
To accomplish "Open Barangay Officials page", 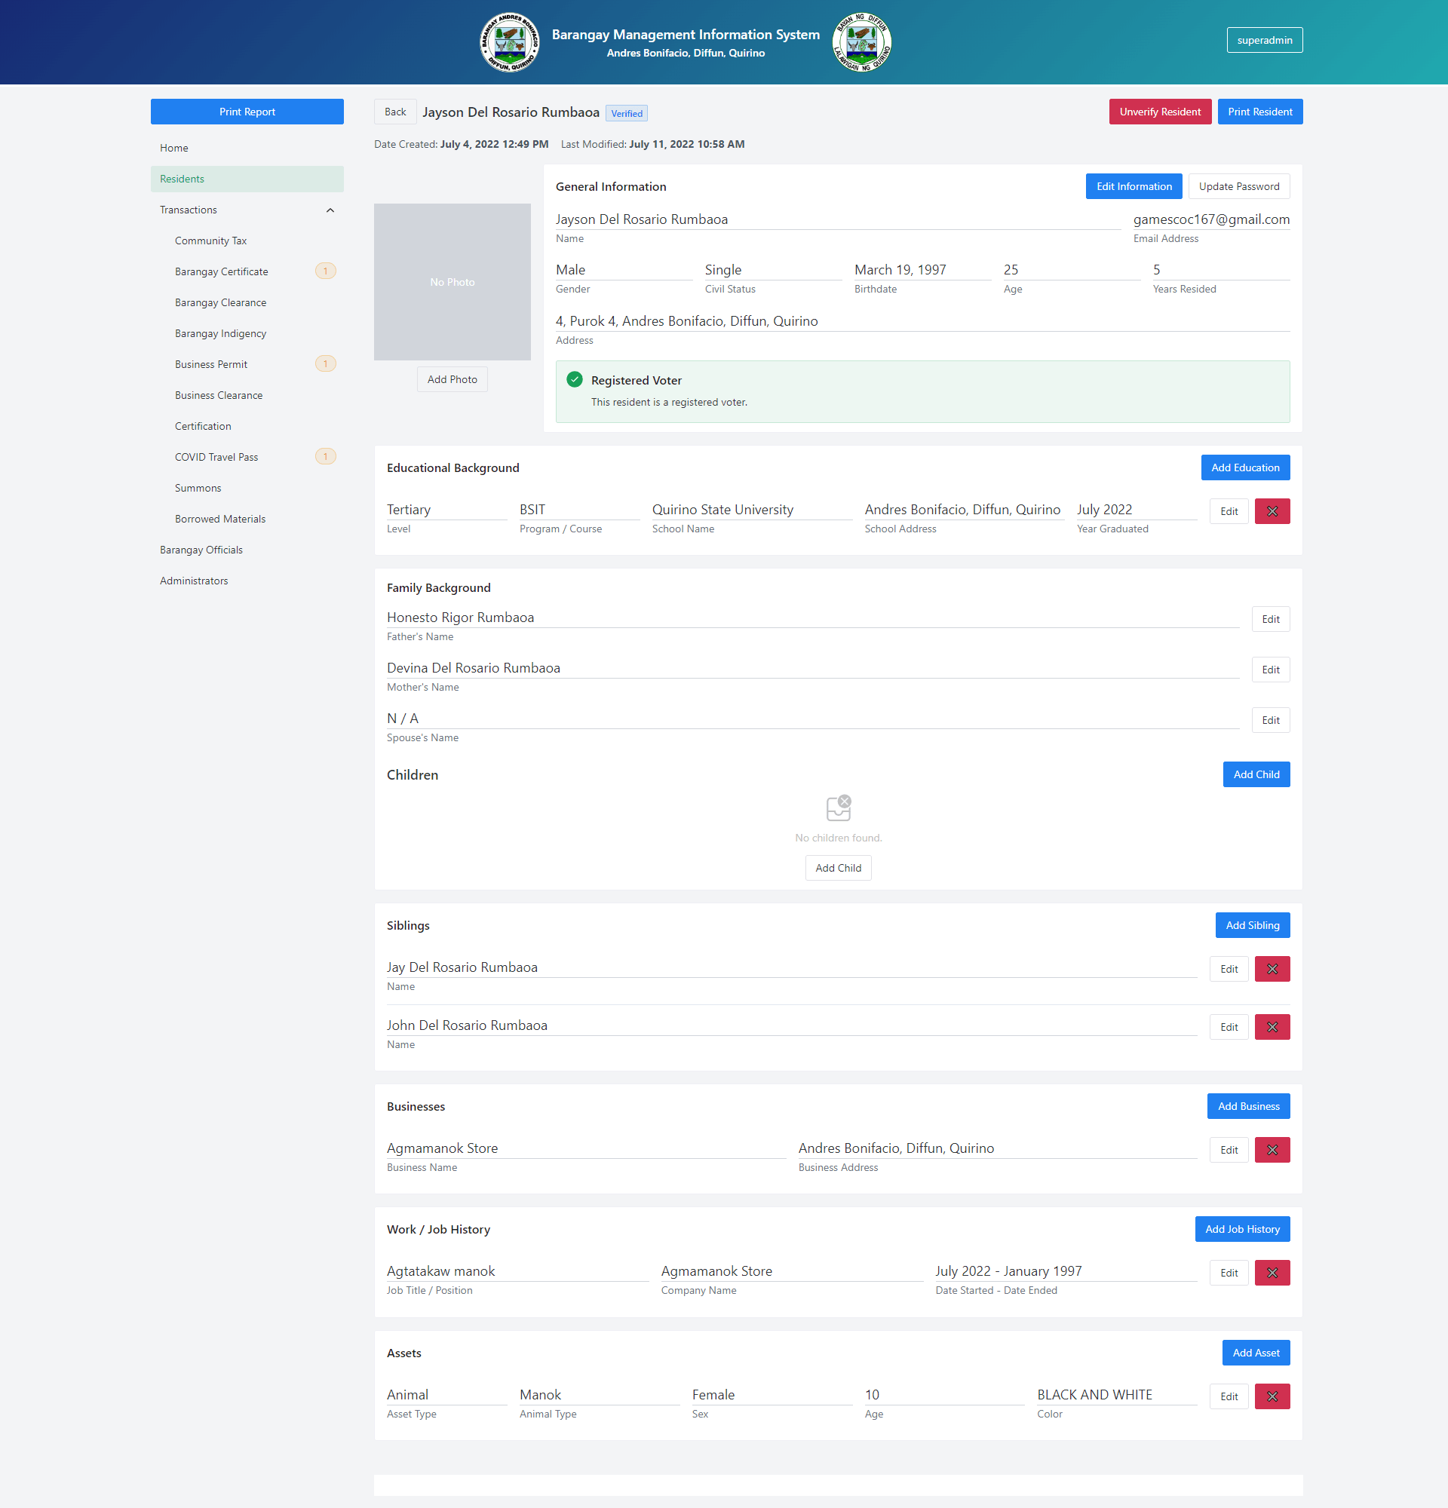I will tap(201, 550).
